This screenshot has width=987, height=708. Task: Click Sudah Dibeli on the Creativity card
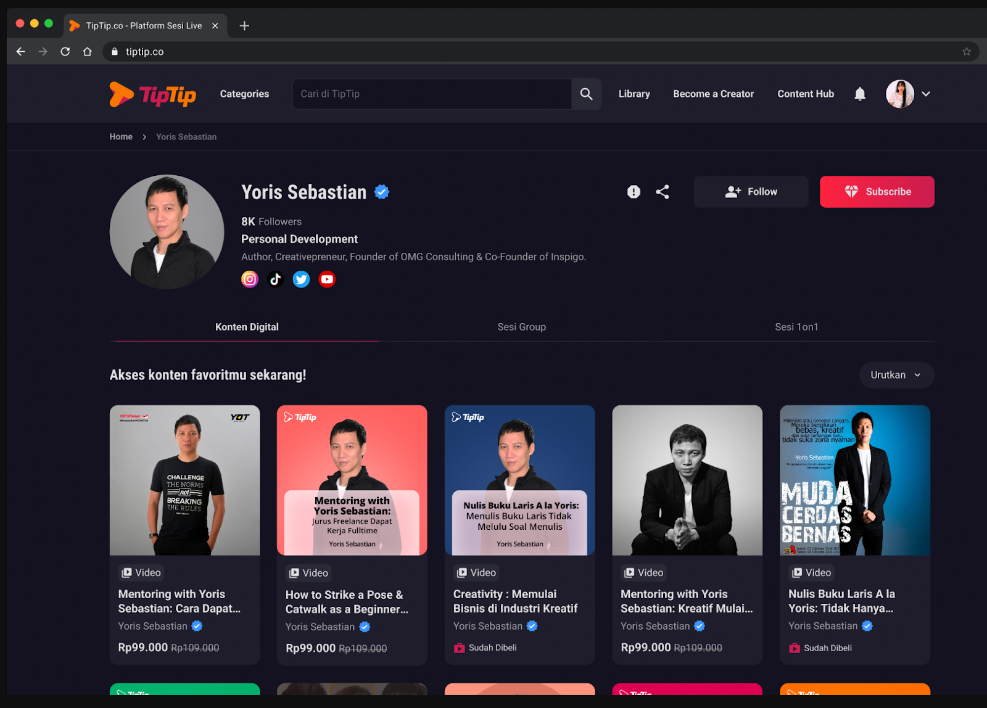[485, 648]
